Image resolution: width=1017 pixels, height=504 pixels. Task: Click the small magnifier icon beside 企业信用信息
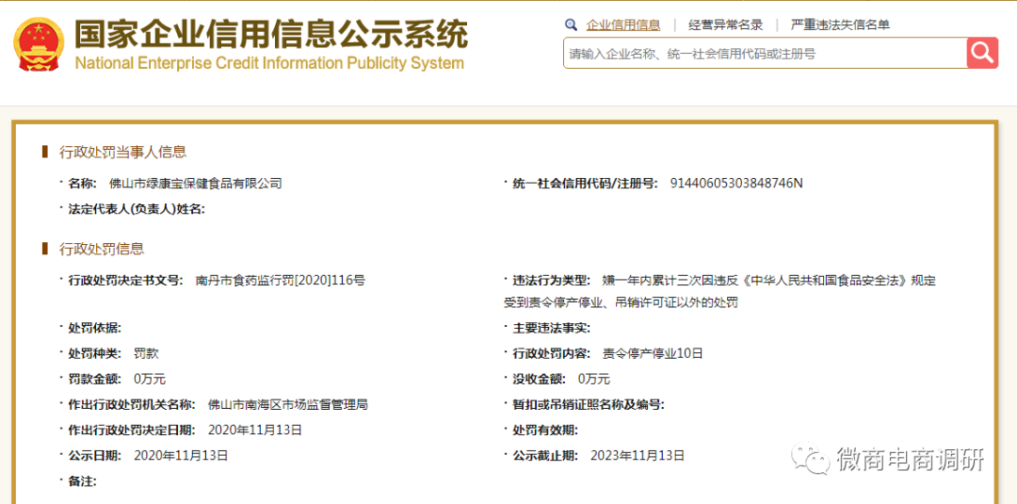571,25
